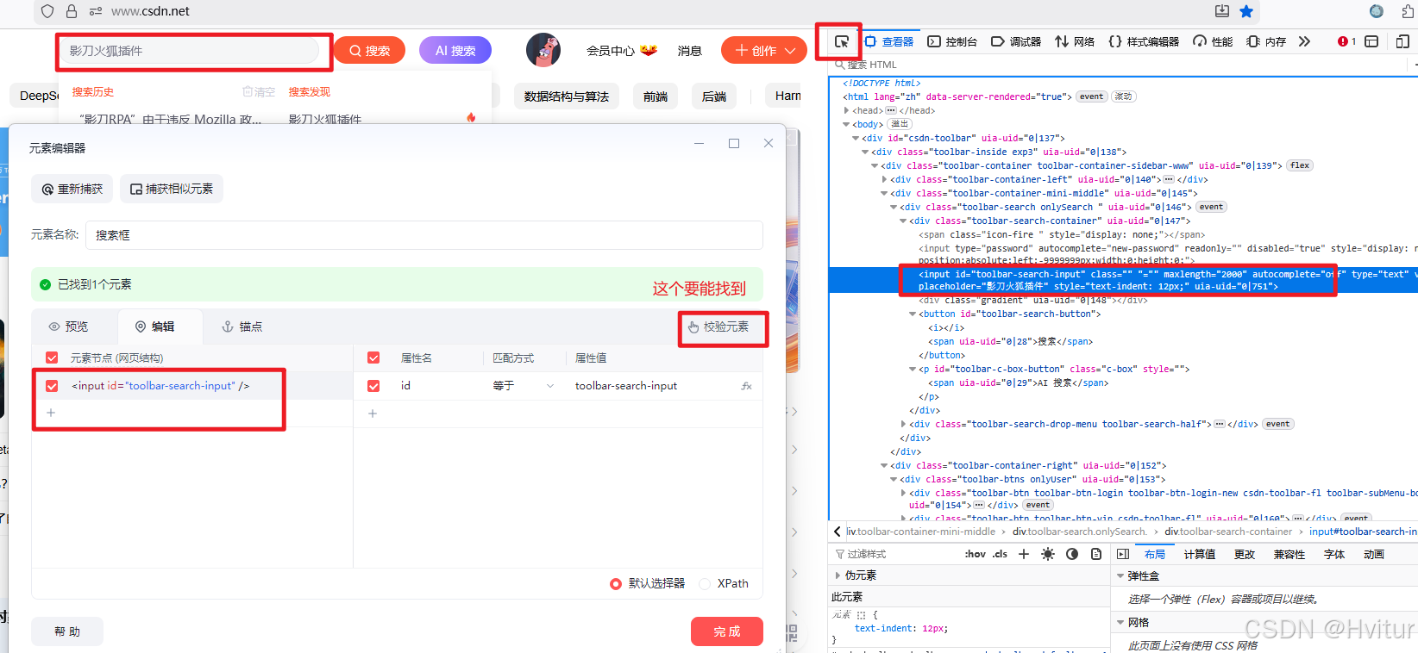Click the purple AI 搜索 button
This screenshot has height=653, width=1418.
pos(455,51)
